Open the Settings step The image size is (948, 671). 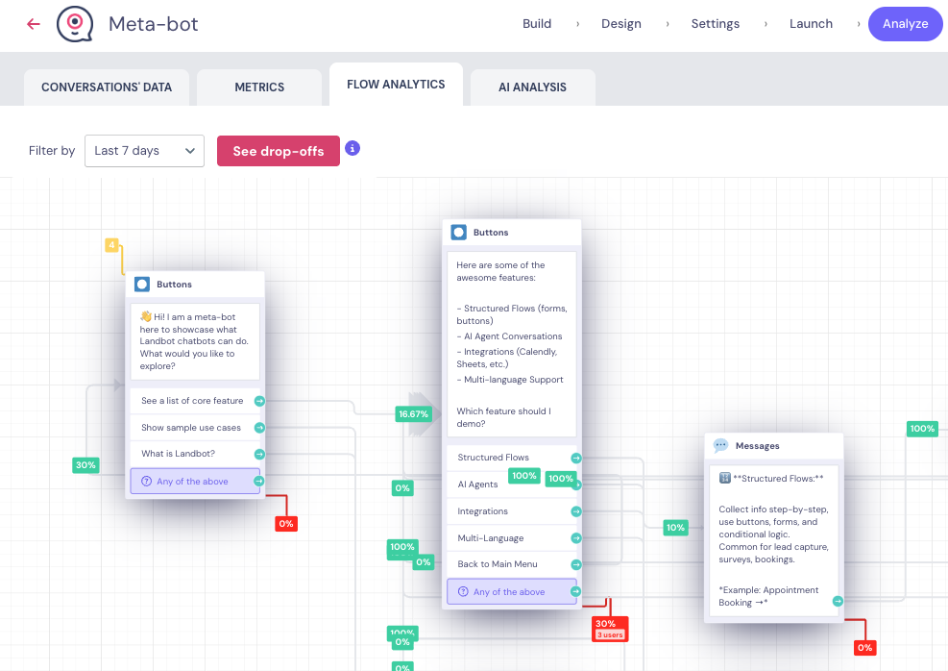(x=716, y=24)
